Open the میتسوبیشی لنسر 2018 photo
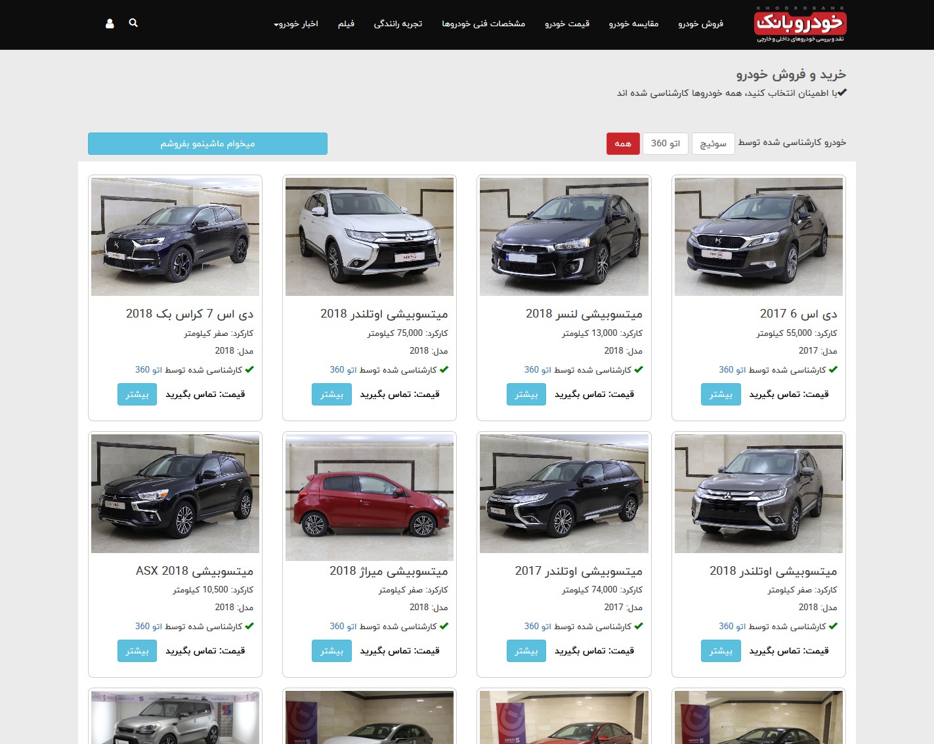The image size is (934, 744). coord(564,237)
